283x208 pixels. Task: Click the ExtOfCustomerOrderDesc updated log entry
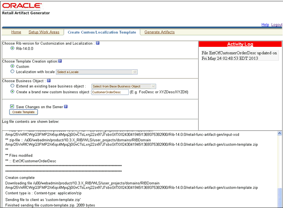pyautogui.click(x=240, y=55)
